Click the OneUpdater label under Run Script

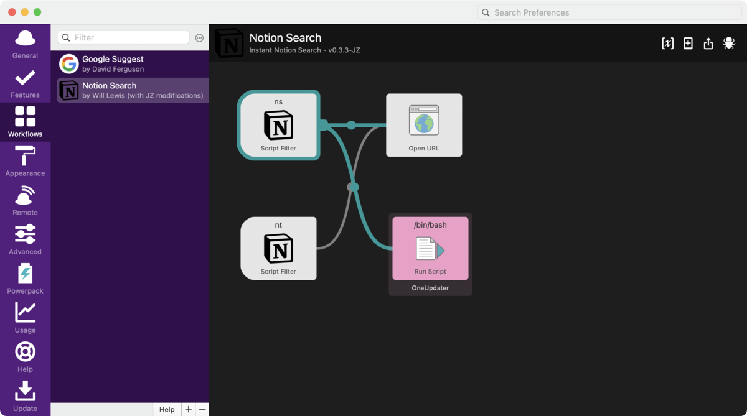pyautogui.click(x=430, y=288)
